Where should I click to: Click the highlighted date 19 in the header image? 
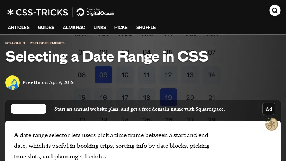tap(168, 97)
